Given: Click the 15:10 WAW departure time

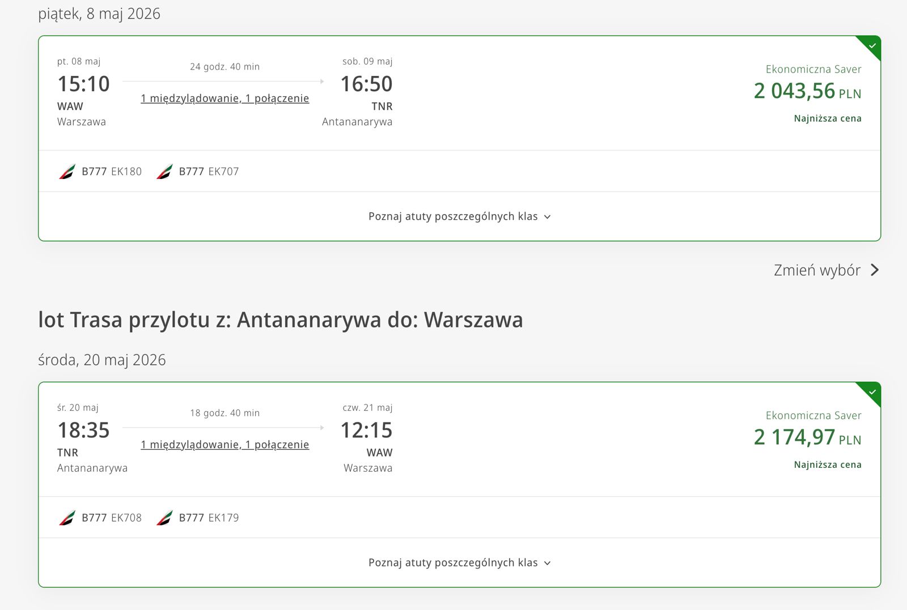Looking at the screenshot, I should pyautogui.click(x=83, y=84).
